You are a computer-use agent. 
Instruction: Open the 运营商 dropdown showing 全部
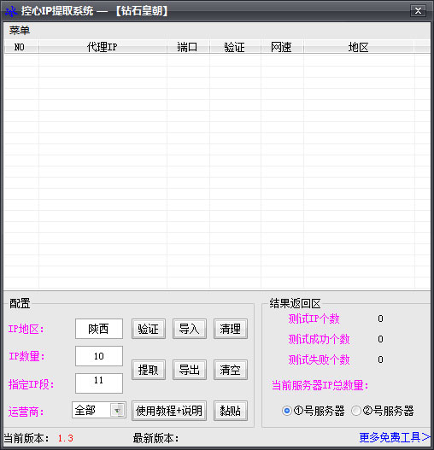(99, 410)
